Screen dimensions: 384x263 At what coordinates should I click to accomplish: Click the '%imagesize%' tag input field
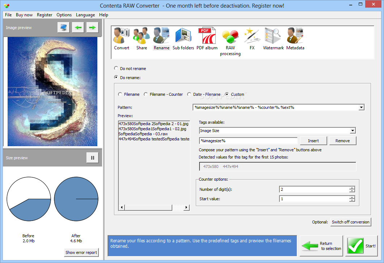tap(248, 141)
